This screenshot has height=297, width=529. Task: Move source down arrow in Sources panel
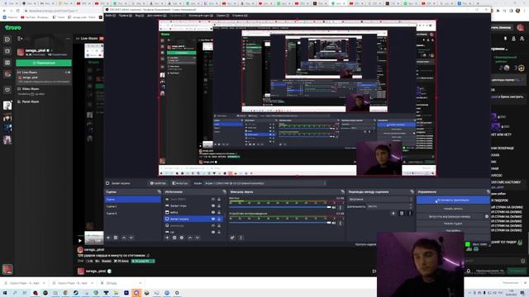[x=198, y=238]
